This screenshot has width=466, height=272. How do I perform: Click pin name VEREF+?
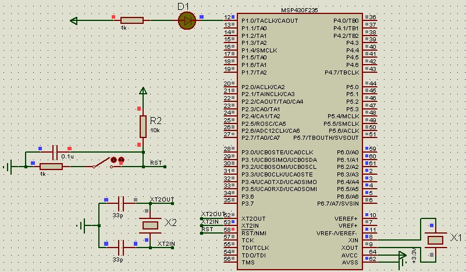[346, 219]
